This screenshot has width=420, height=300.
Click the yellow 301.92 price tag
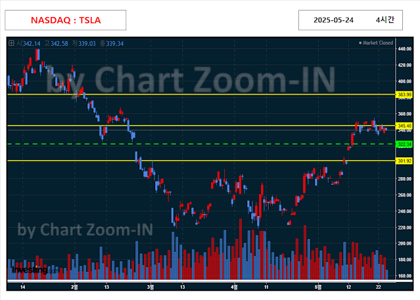404,161
